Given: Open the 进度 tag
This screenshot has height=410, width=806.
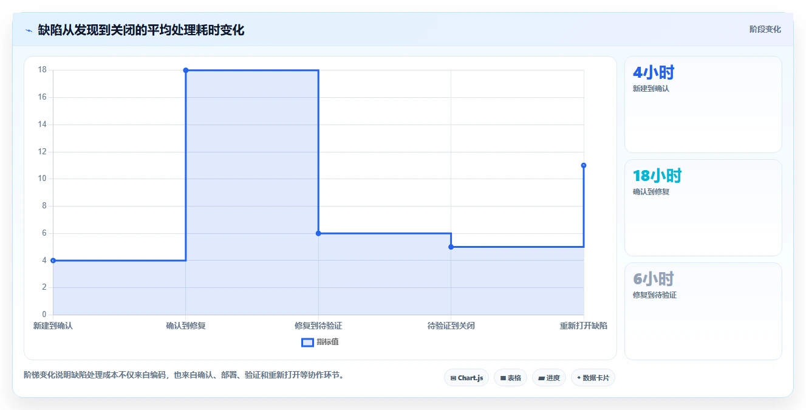Looking at the screenshot, I should click(x=549, y=378).
